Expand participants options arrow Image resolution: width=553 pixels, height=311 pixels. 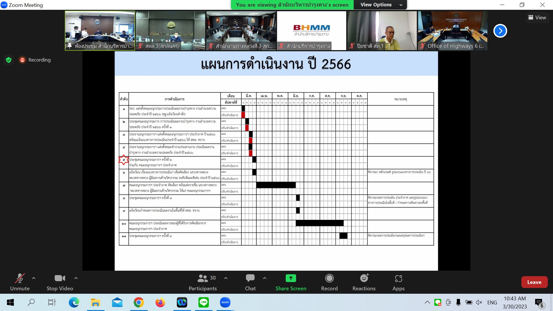click(226, 278)
